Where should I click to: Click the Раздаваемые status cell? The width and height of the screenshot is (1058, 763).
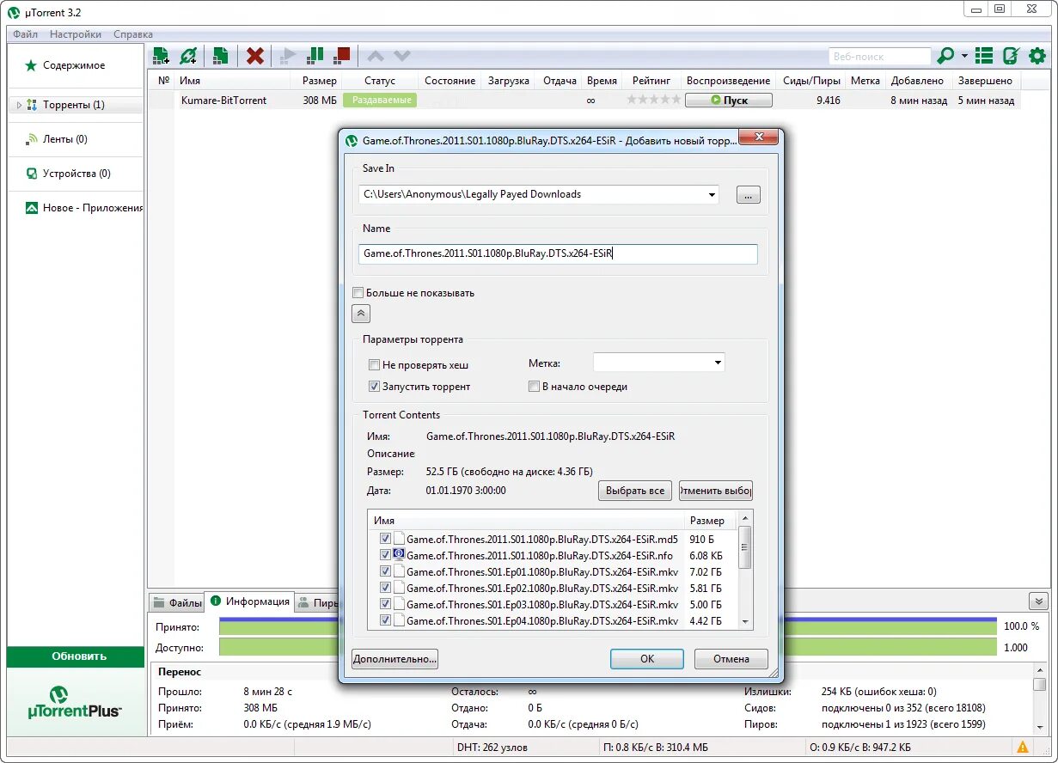coord(380,101)
